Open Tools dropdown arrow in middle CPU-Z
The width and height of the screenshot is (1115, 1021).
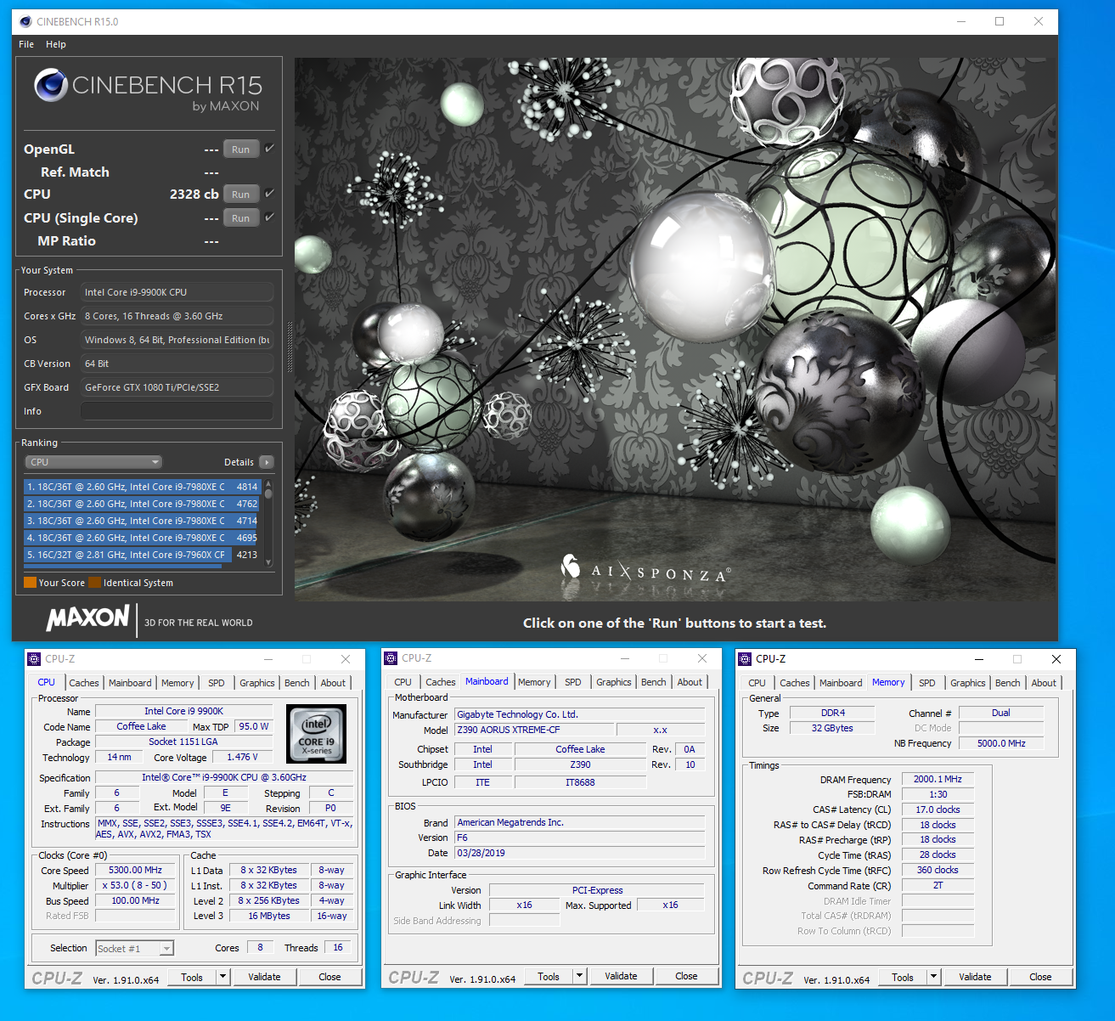(x=580, y=976)
